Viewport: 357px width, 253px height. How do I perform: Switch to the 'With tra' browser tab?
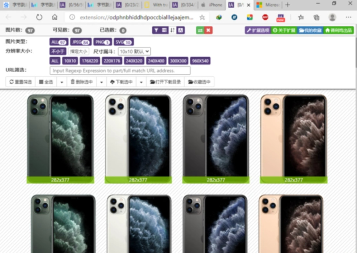(x=156, y=5)
